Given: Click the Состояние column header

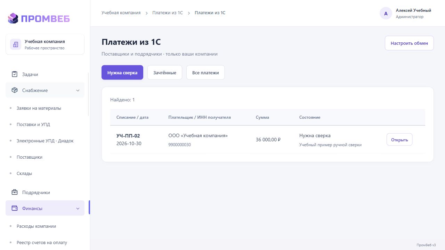Looking at the screenshot, I should [x=310, y=117].
